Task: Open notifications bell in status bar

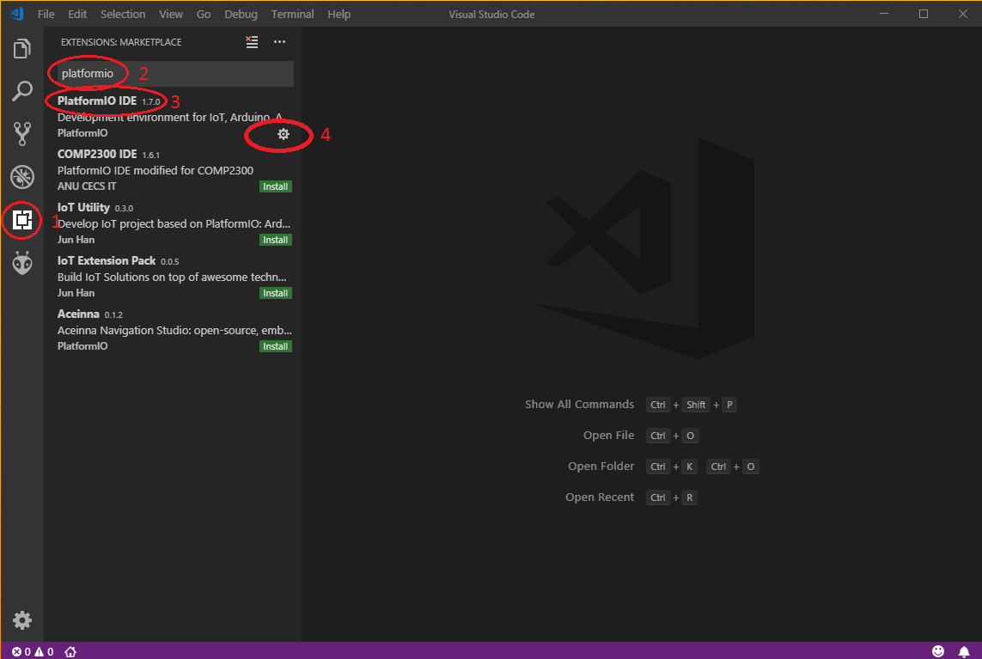Action: click(x=964, y=651)
